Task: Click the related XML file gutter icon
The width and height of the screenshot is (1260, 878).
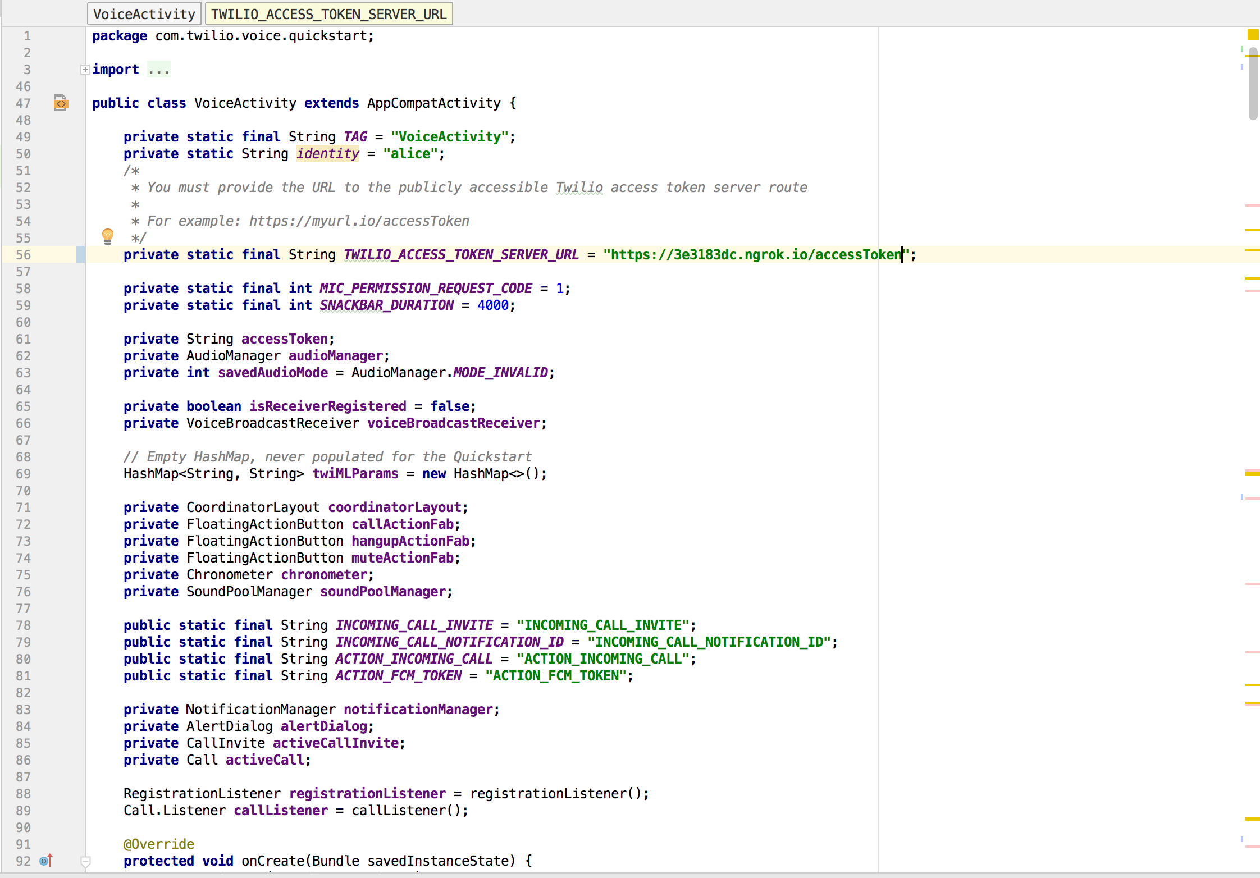Action: pos(61,103)
